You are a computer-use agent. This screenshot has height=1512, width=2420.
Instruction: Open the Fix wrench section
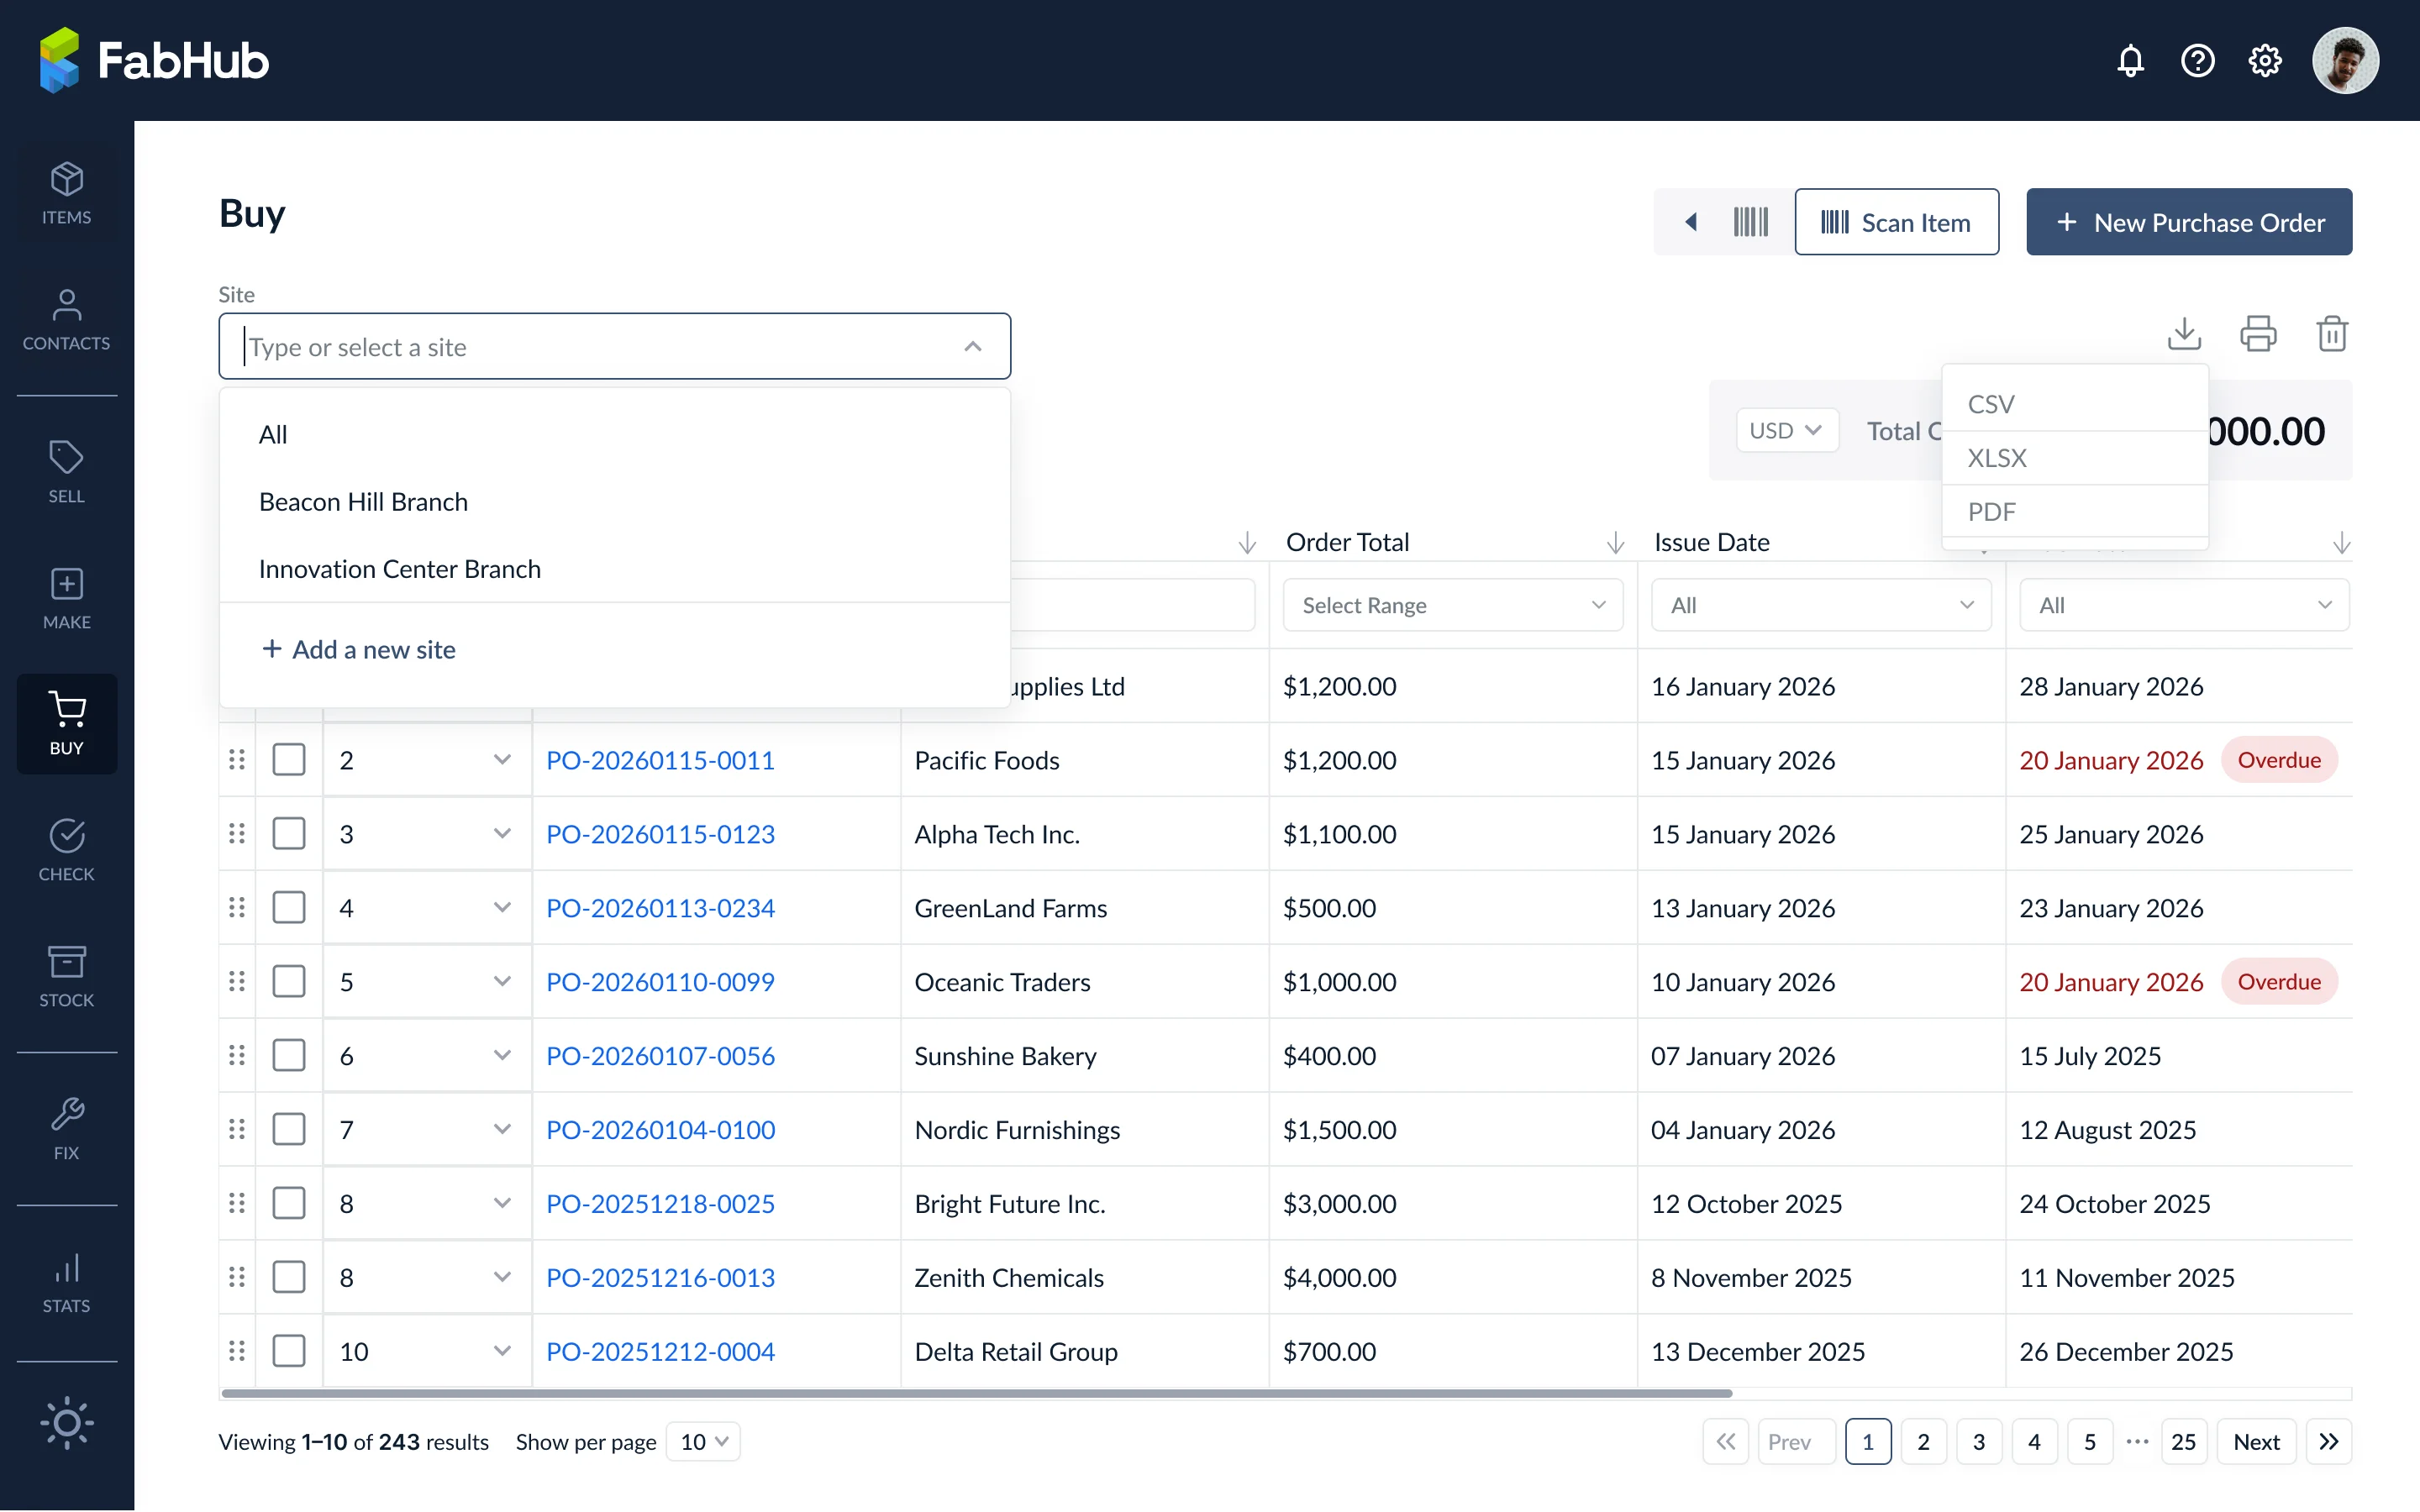tap(66, 1129)
